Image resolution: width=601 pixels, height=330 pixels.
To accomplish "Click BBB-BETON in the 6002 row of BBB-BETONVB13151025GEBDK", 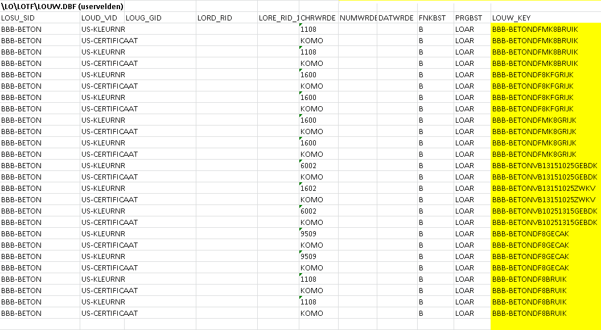I will 40,166.
